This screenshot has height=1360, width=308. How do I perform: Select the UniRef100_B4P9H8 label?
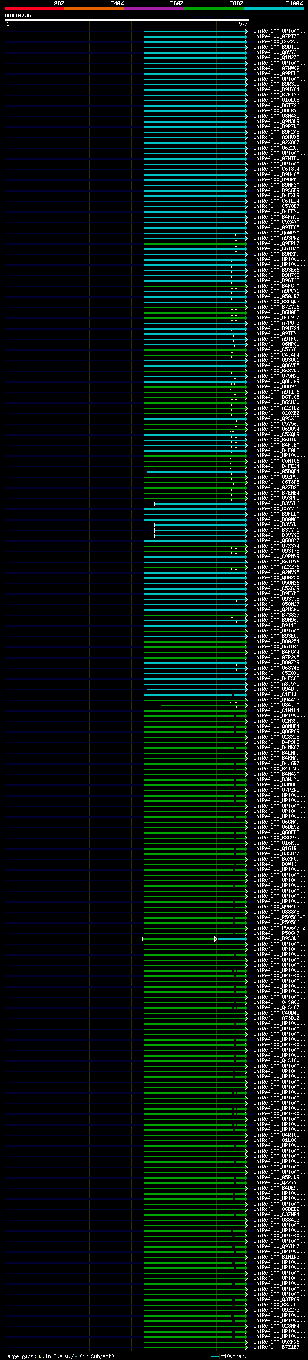tap(276, 742)
